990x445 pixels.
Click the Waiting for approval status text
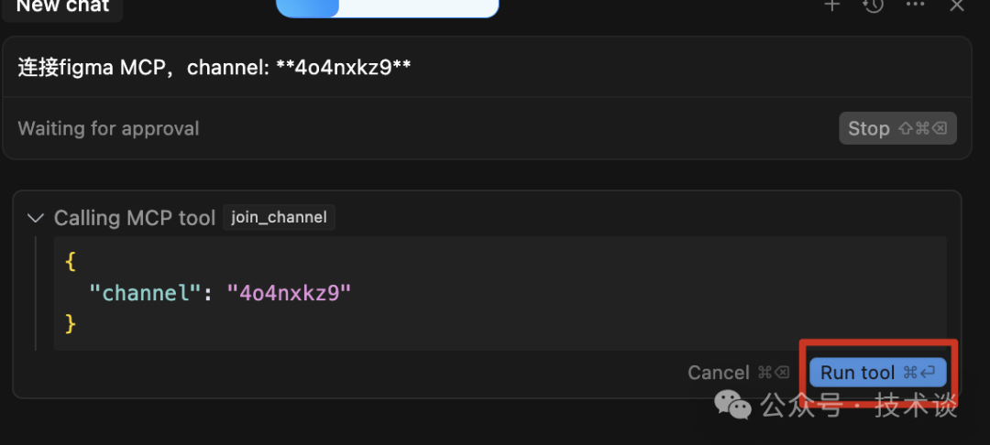108,128
